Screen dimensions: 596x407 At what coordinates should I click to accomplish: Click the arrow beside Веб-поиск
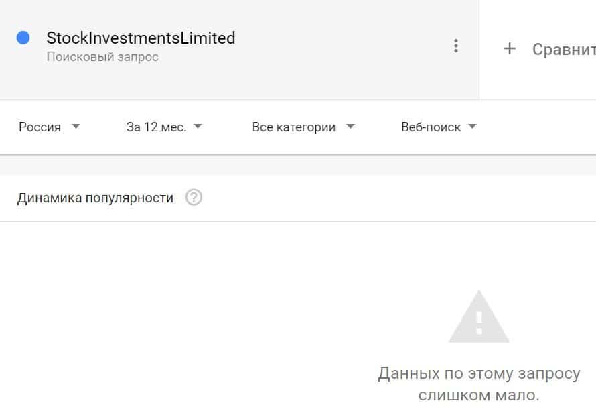(472, 127)
